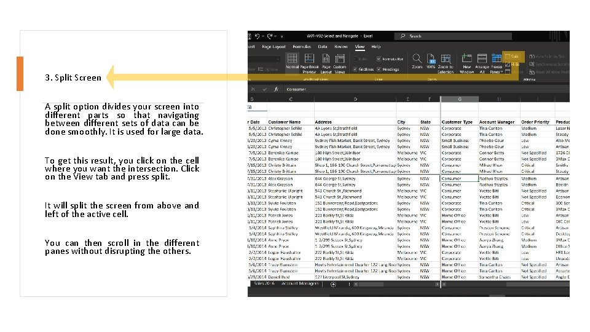Open the Data ribbon tab

[323, 47]
